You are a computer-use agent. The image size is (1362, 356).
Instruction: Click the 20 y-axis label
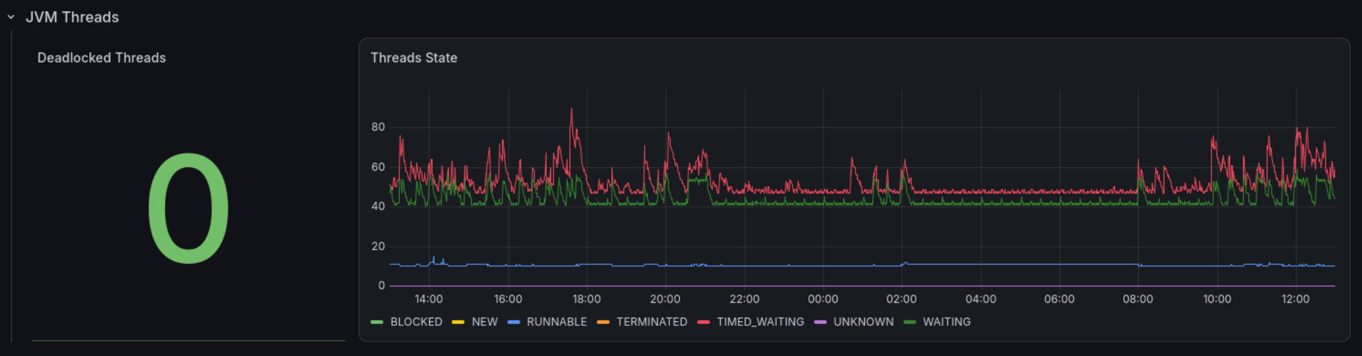[x=378, y=246]
